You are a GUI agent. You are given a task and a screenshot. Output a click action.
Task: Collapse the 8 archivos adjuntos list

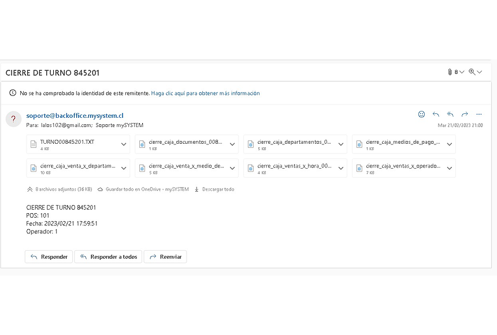[x=30, y=189]
